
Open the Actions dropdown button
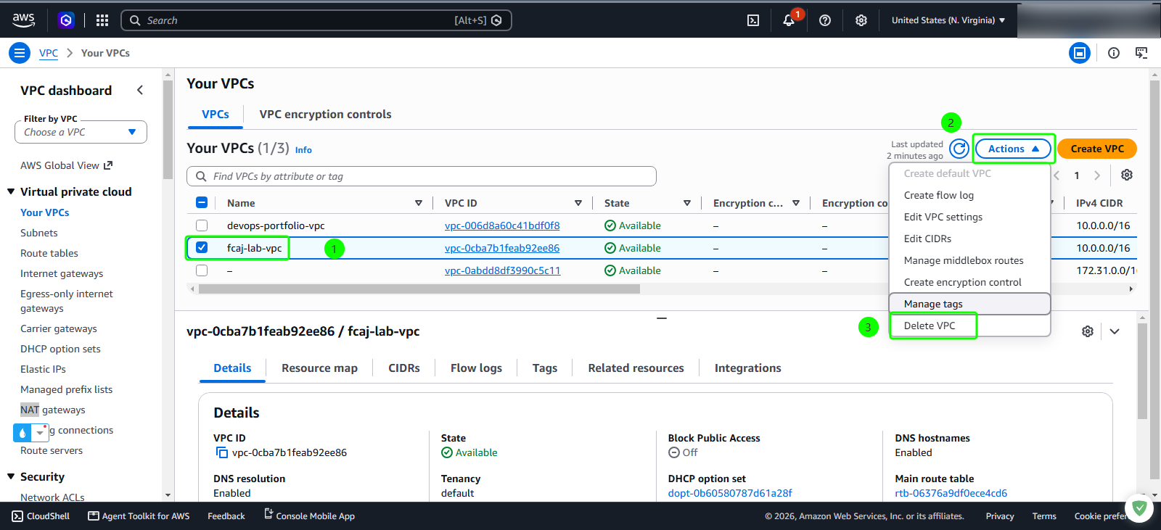coord(1013,149)
